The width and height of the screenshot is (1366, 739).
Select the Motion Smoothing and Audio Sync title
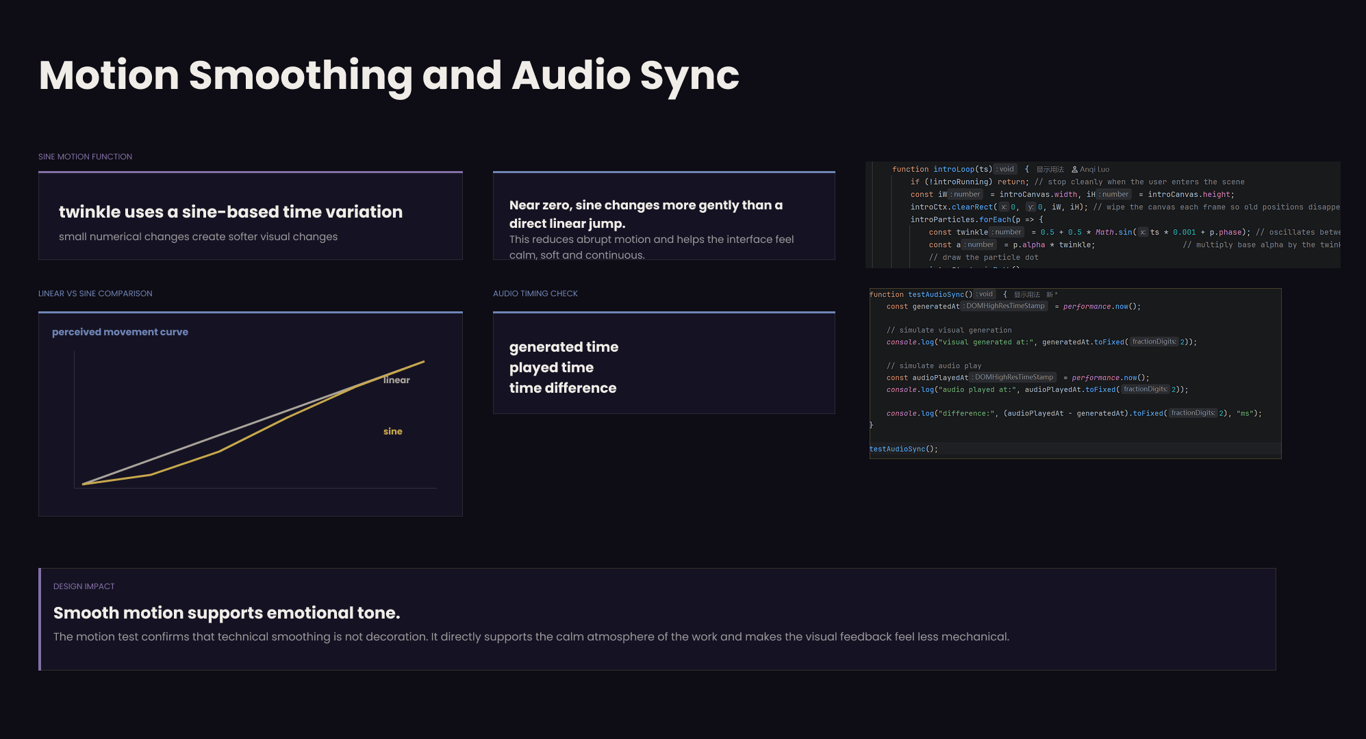coord(389,76)
